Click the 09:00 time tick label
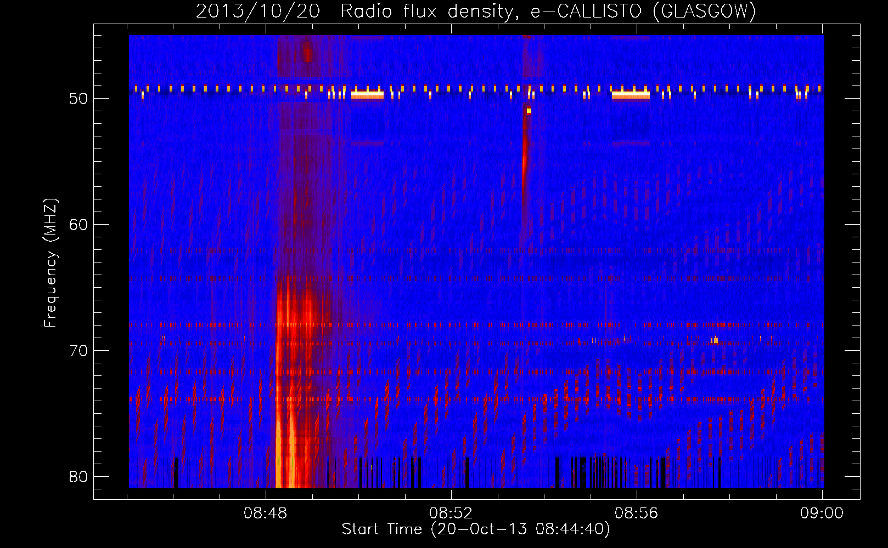 pos(822,513)
